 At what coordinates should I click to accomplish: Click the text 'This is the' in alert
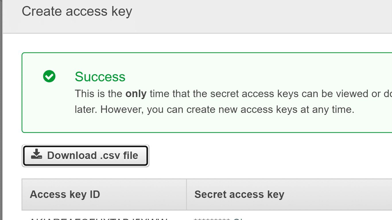98,94
